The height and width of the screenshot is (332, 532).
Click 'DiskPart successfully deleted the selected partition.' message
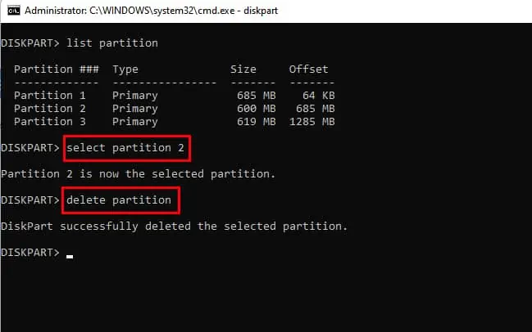click(175, 227)
